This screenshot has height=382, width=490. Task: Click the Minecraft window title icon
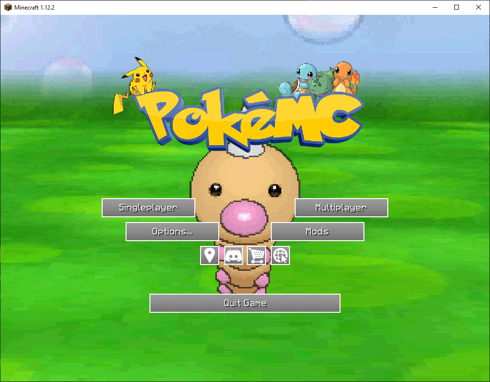(8, 7)
